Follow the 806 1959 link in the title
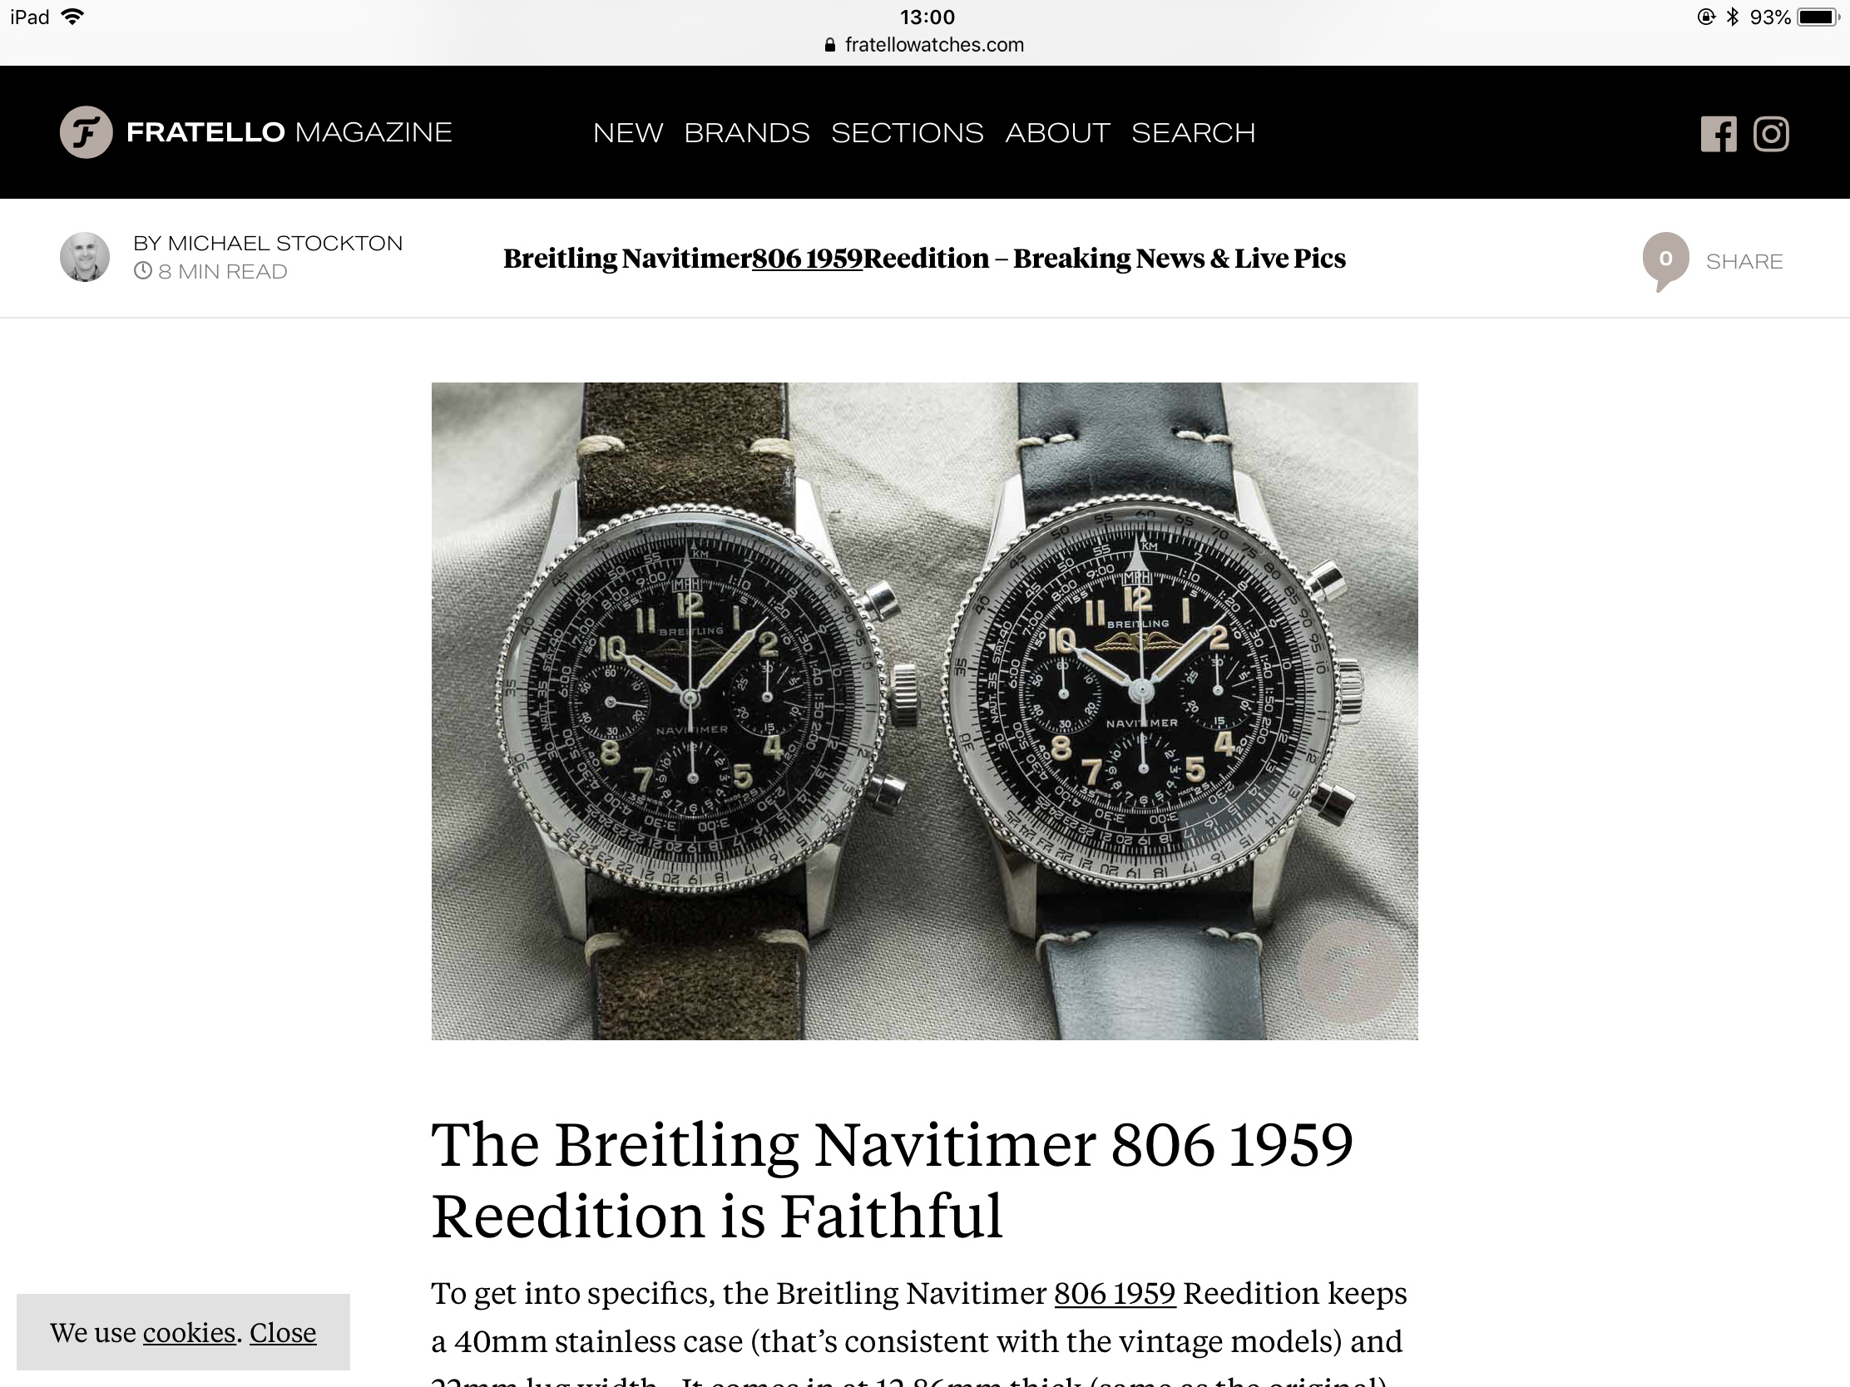1850x1387 pixels. pos(807,259)
